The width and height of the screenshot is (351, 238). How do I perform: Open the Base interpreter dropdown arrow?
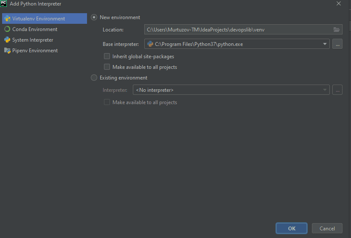pyautogui.click(x=325, y=44)
